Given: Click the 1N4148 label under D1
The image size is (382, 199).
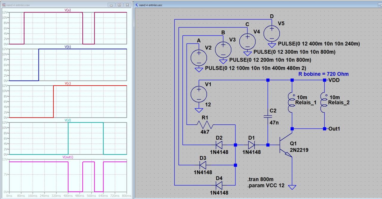Looking at the screenshot, I should click(252, 152).
